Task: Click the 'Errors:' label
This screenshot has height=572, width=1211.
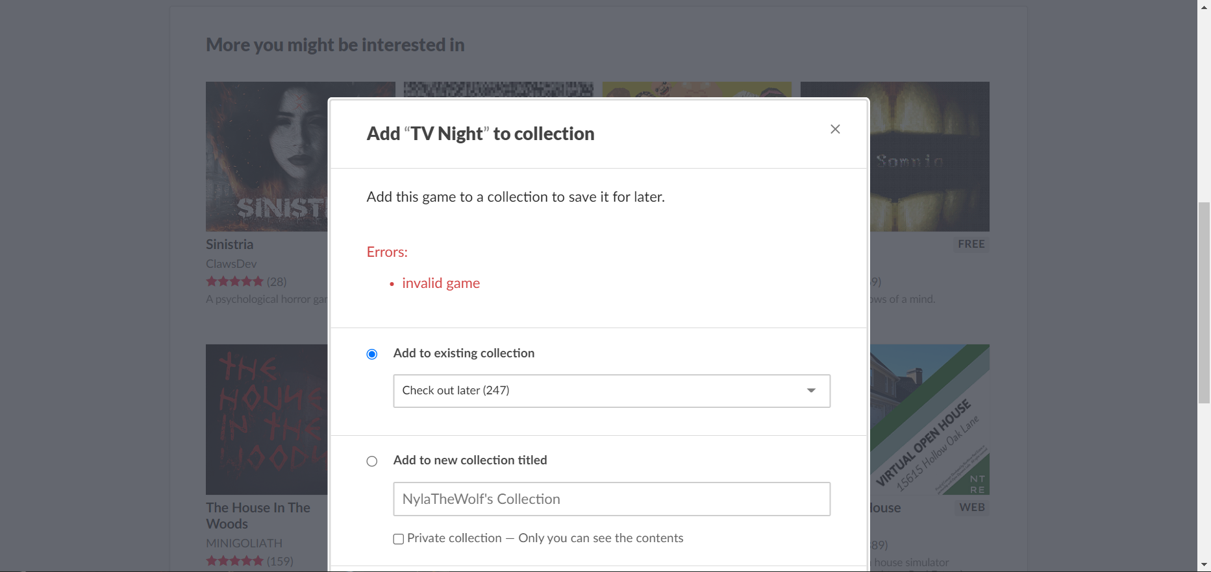Action: (387, 252)
